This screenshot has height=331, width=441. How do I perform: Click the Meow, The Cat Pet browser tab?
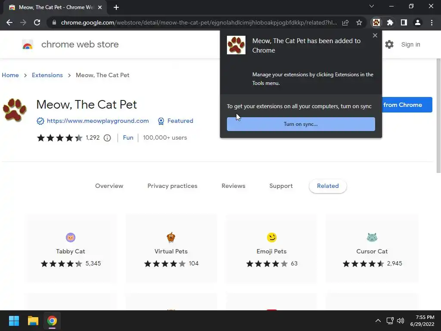[56, 7]
